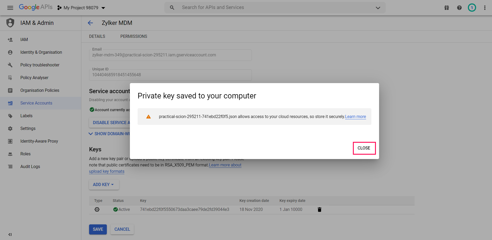Click the key ID starting with 741ebd22
Viewport: 492px width, 240px height.
(x=185, y=210)
